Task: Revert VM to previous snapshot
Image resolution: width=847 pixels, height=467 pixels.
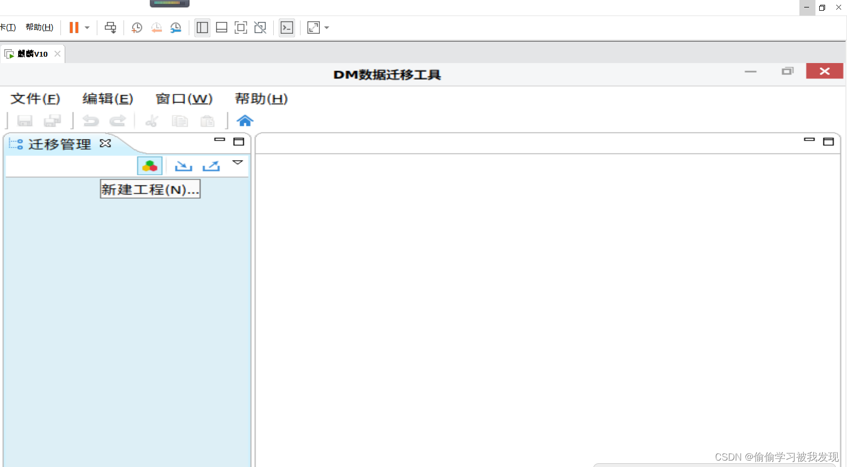Action: click(156, 28)
